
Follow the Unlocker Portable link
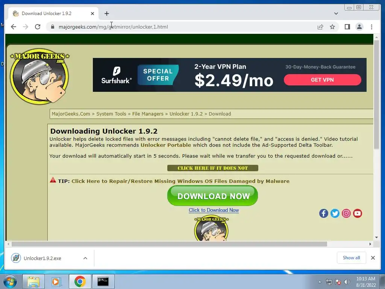166,145
